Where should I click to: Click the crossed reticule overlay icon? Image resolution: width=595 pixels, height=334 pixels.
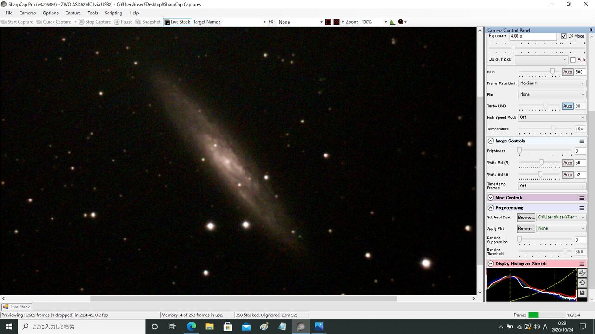click(x=337, y=22)
